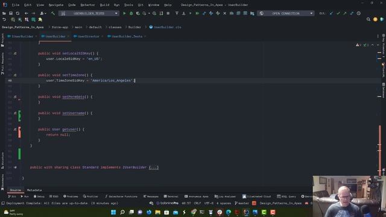Open the Run tool window button
This screenshot has height=217, width=386.
pyautogui.click(x=25, y=197)
